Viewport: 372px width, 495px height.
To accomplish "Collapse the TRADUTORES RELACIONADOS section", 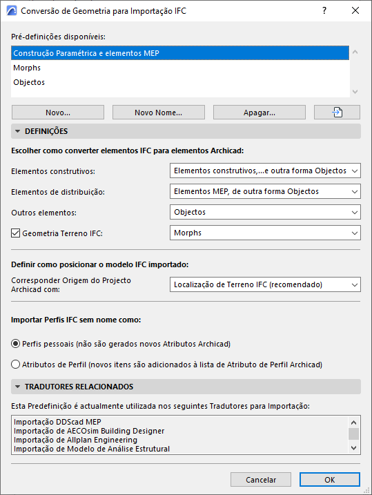I will [x=186, y=387].
